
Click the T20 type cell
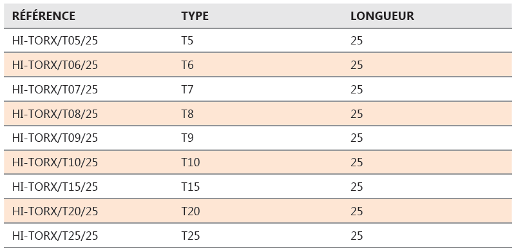(191, 211)
